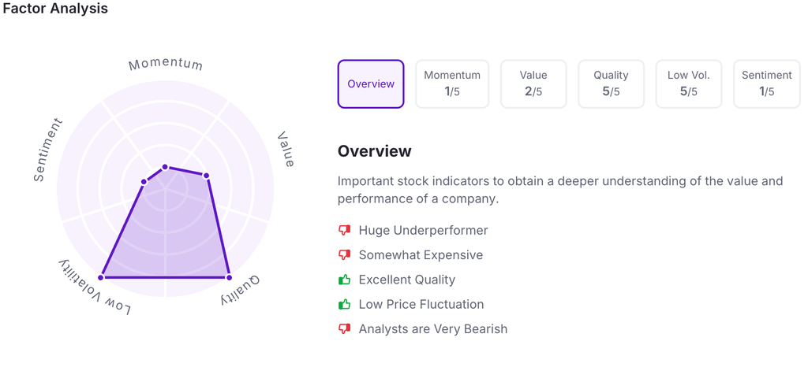Screen dimensions: 808x367
Task: Switch to the Value 2/5 tab
Action: 533,83
